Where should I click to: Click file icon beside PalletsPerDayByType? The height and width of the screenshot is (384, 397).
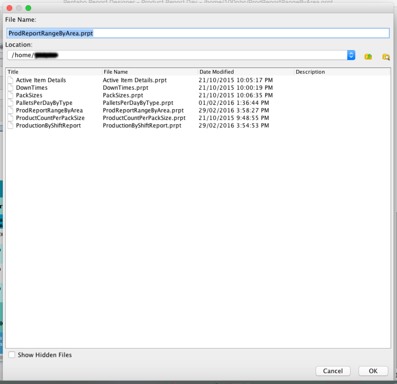(10, 103)
